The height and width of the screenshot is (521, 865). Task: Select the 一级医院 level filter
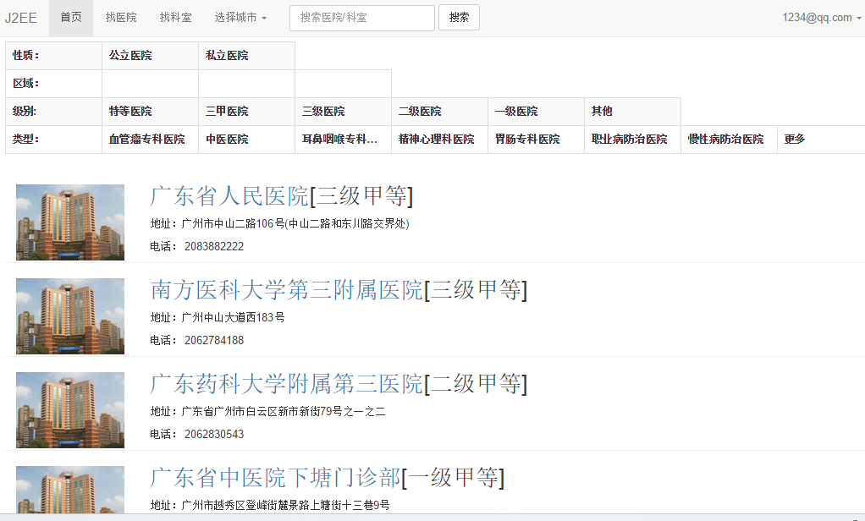[516, 111]
